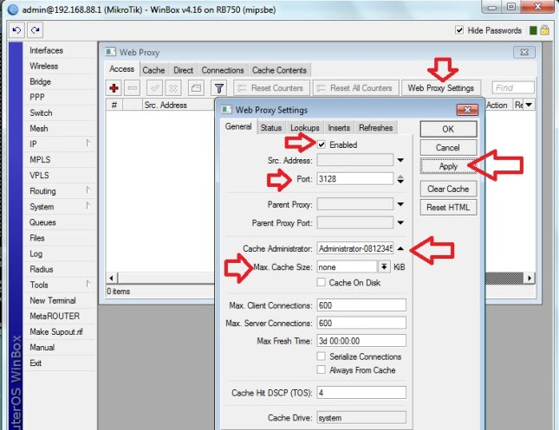Close the Web Proxy Settings dialog
Screen dimensions: 559x430
click(x=467, y=110)
